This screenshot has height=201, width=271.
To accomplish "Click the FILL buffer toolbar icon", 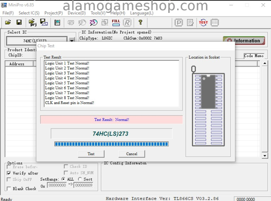I will pyautogui.click(x=116, y=22).
